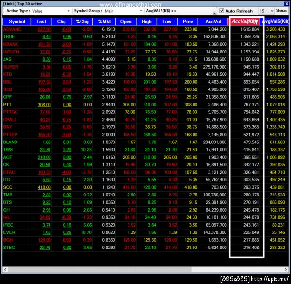Click the AccVal(KB) sorted column header

[244, 22]
